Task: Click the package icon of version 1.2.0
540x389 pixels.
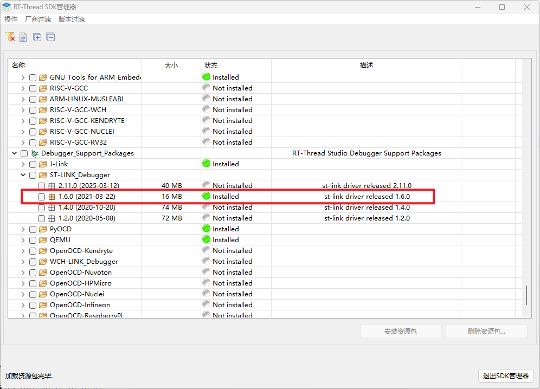Action: (52, 218)
